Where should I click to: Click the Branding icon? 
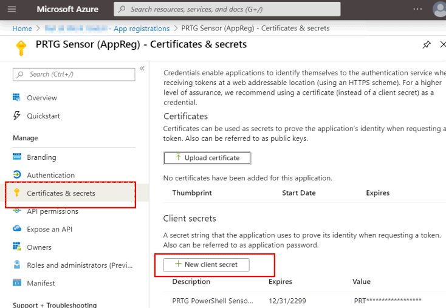(17, 157)
